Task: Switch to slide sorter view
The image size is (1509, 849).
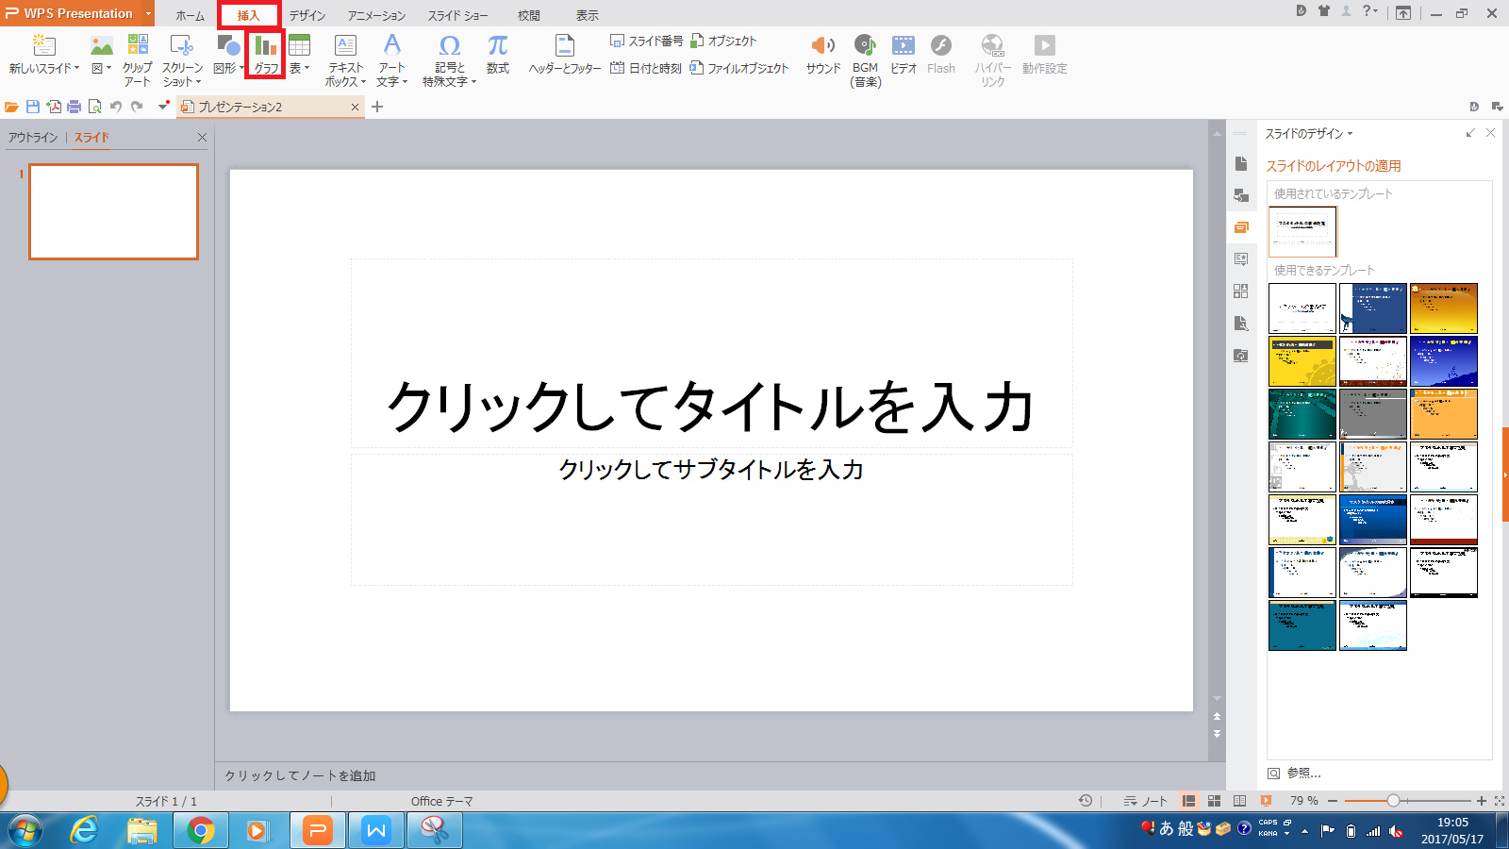Action: (1215, 801)
